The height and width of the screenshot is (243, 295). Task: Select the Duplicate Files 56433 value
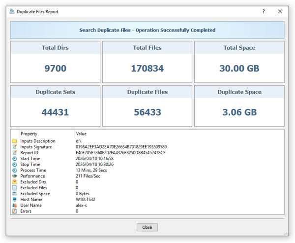pos(147,112)
